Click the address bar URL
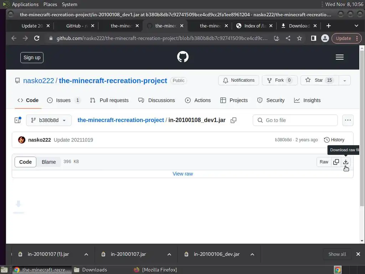Screen dimensions: 365x274 coord(162,38)
